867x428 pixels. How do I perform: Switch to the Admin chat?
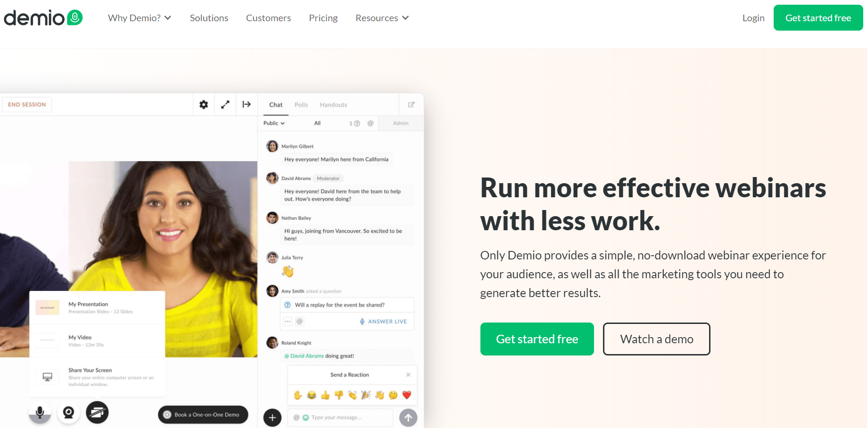pyautogui.click(x=401, y=123)
